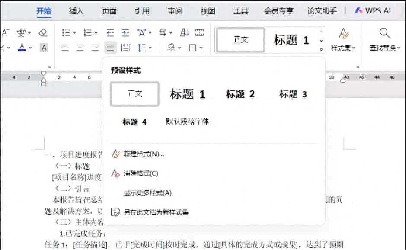
Task: Toggle justified paragraph alignment
Action: (111, 48)
